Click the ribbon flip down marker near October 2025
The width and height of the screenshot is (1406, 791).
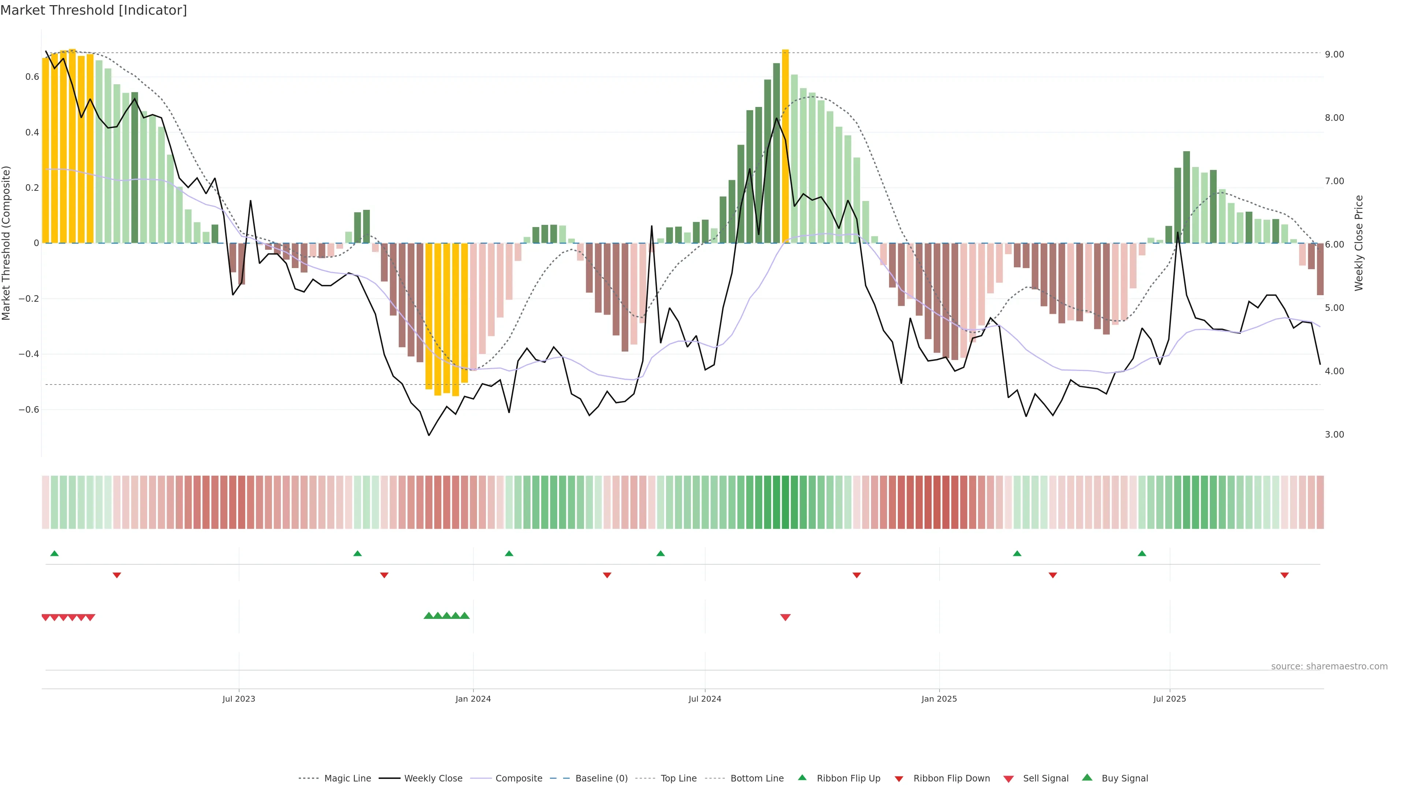pyautogui.click(x=1285, y=575)
